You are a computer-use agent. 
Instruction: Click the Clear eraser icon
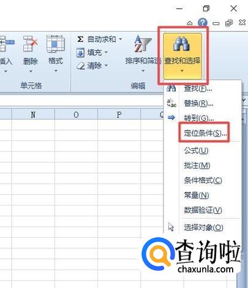pyautogui.click(x=81, y=66)
